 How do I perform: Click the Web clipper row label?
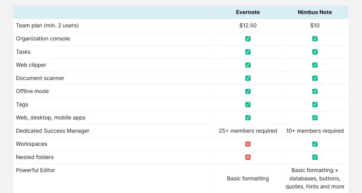[x=31, y=65]
